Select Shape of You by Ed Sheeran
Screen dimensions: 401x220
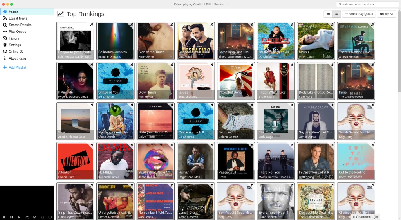116,81
